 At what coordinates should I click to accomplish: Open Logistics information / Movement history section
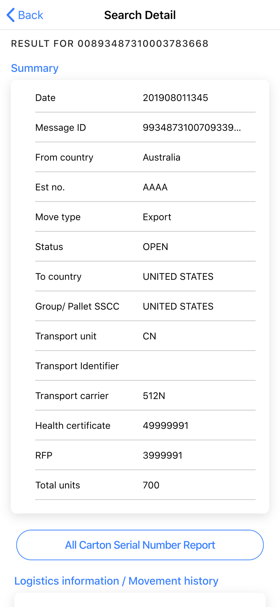pos(116,581)
